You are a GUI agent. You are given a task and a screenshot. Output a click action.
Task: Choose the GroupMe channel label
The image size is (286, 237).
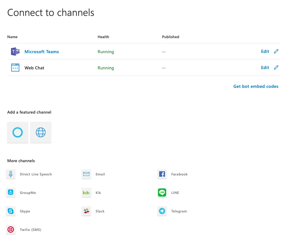coord(28,193)
